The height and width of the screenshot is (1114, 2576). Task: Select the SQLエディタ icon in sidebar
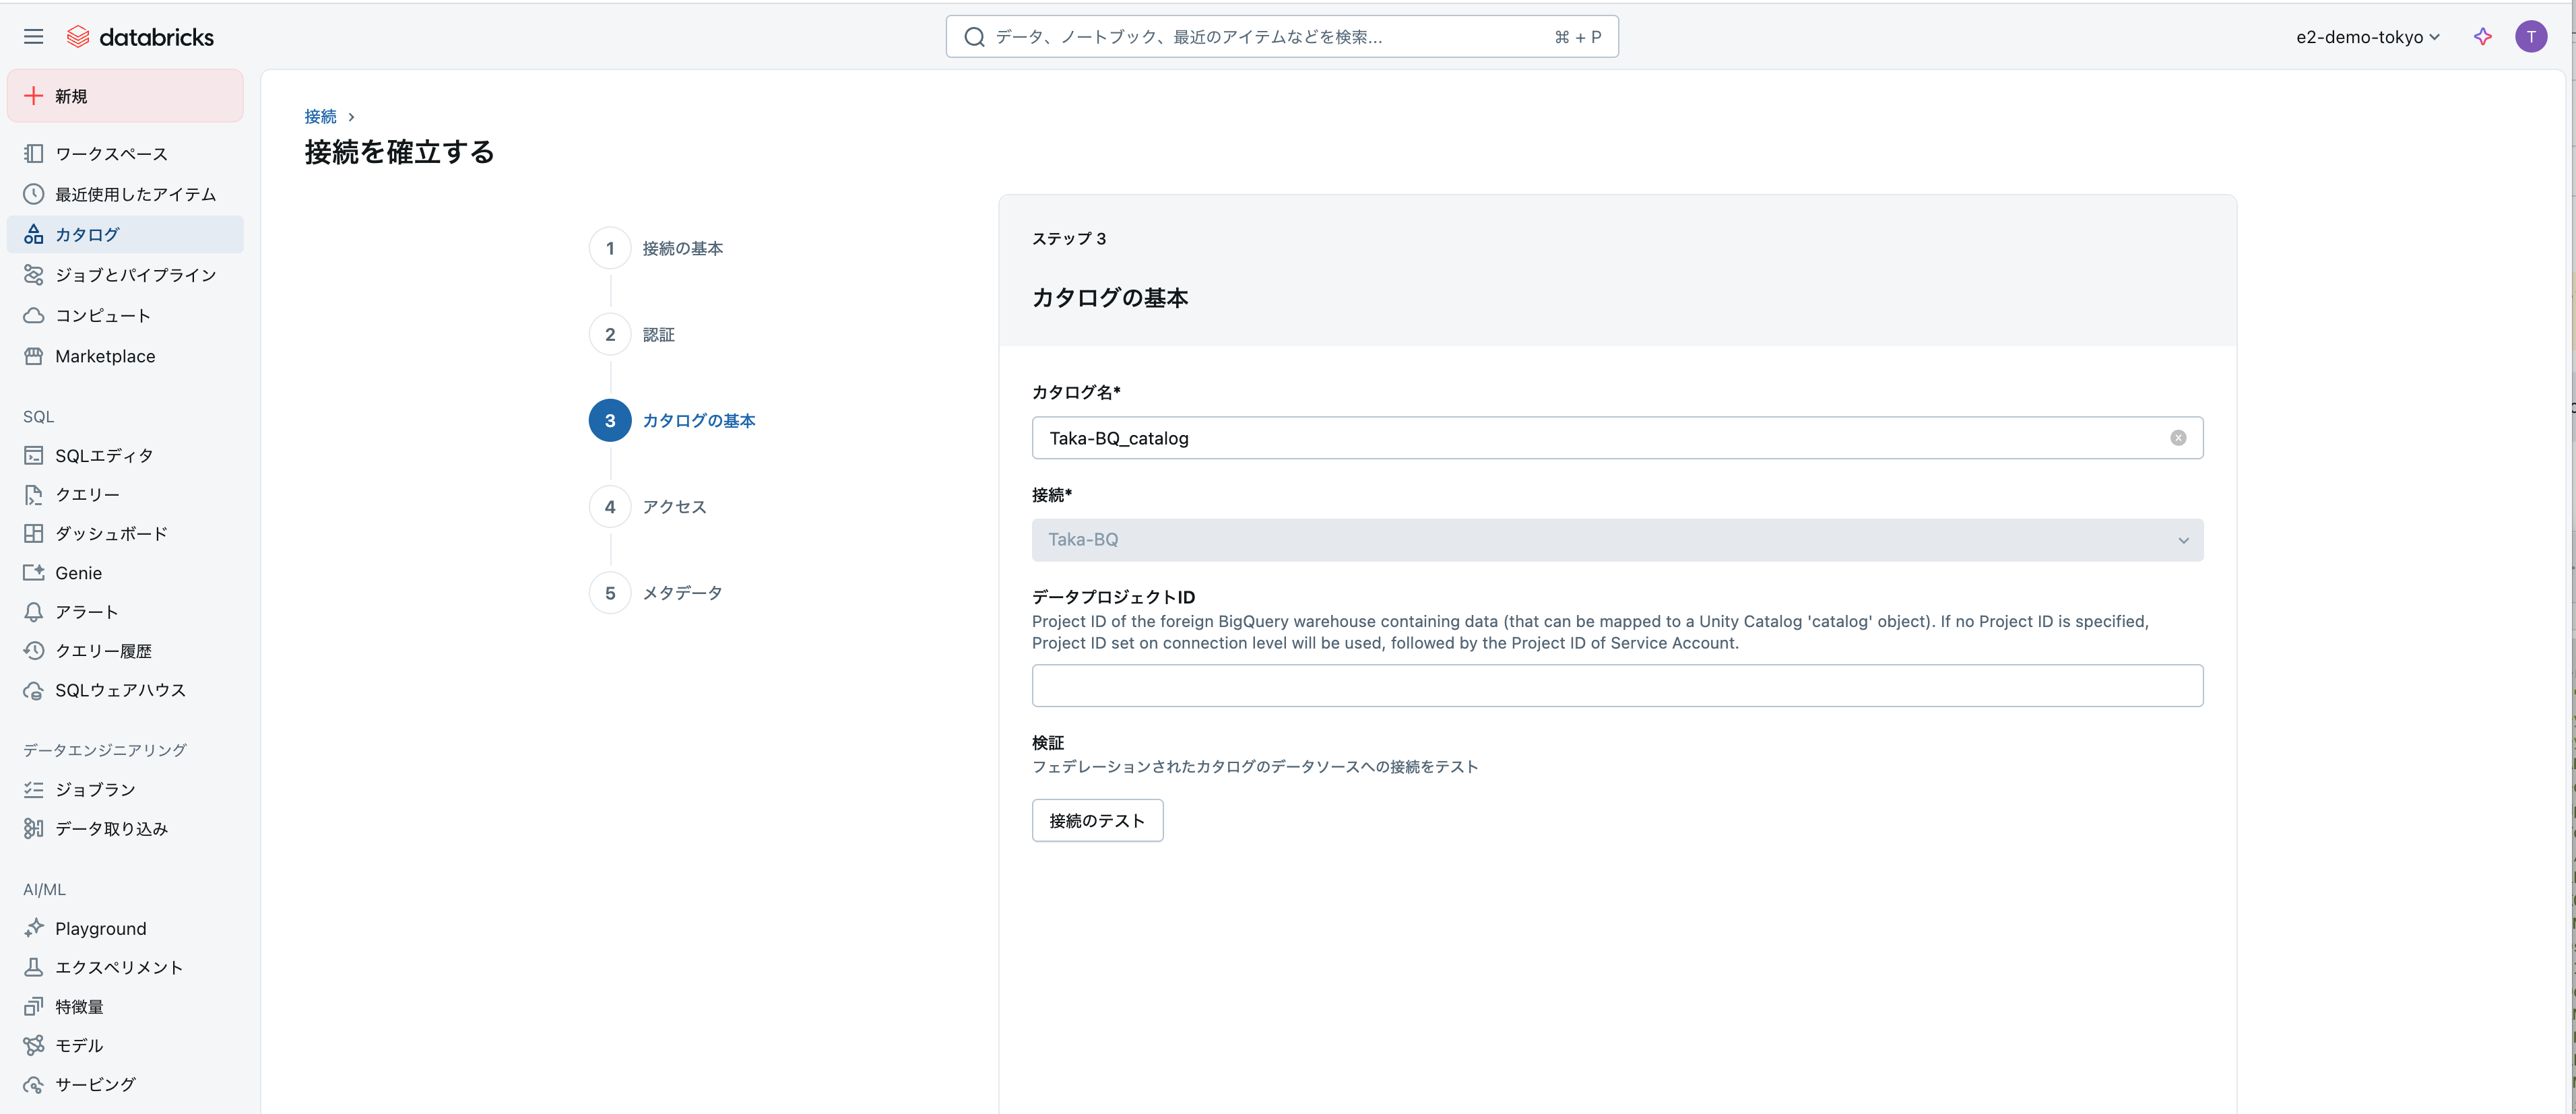(x=34, y=455)
